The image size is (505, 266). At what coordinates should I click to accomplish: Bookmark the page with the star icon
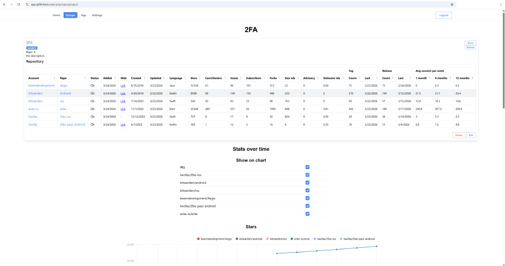point(452,5)
